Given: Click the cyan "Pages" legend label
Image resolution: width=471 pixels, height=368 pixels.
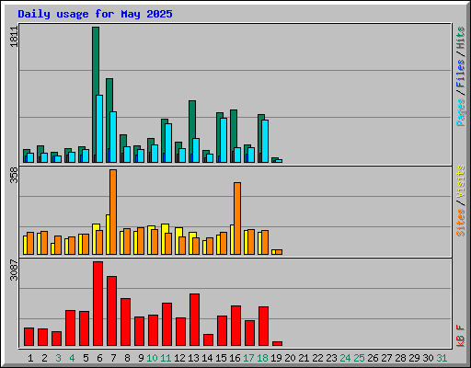Looking at the screenshot, I should click(x=461, y=112).
